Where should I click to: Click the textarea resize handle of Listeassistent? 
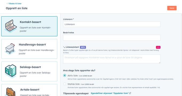tap(159, 62)
